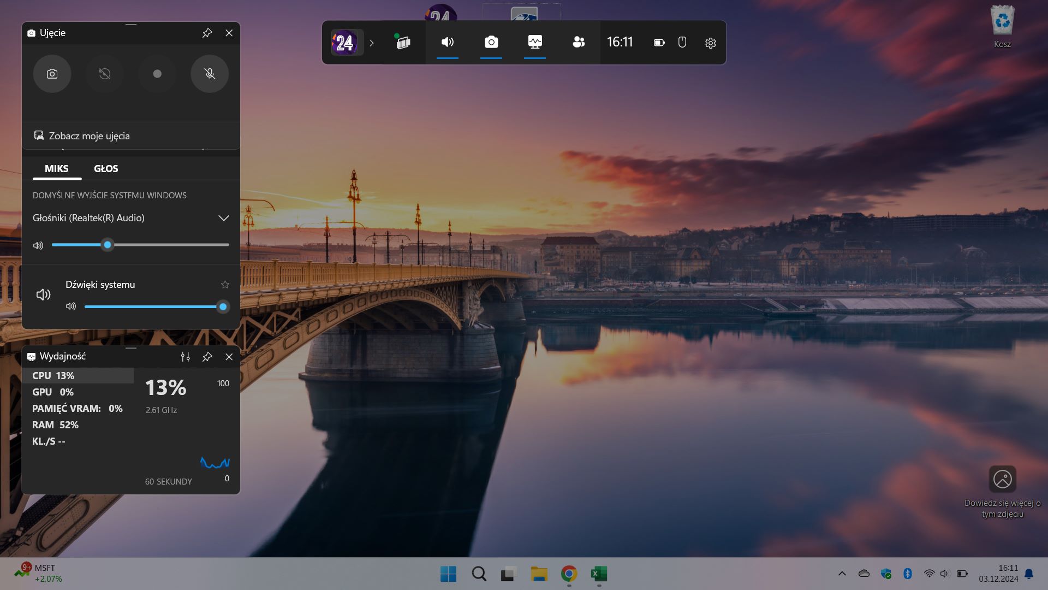The height and width of the screenshot is (590, 1048).
Task: Open performance options in Wydajność widget
Action: pos(186,357)
